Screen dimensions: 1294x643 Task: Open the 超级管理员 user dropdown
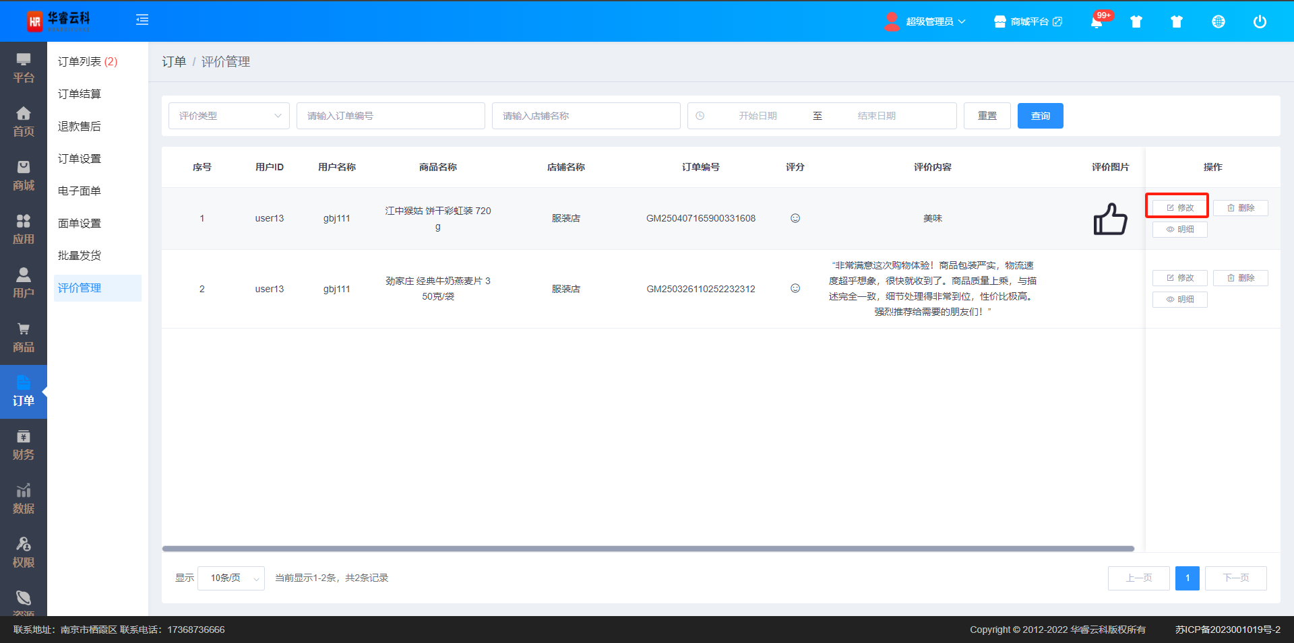click(925, 22)
